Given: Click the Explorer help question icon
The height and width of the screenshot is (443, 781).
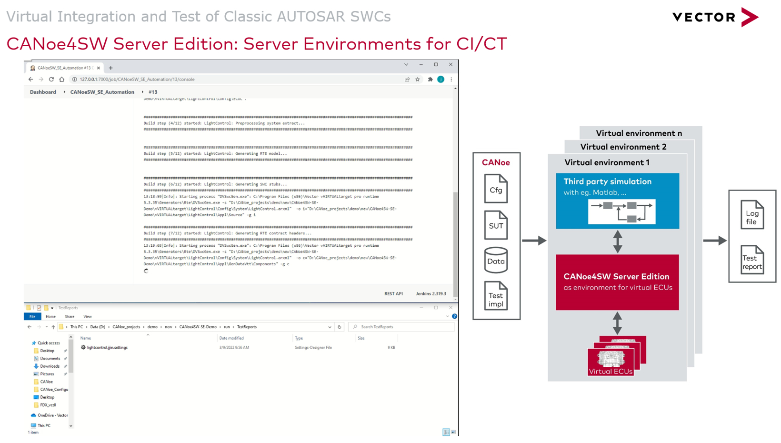Looking at the screenshot, I should click(x=455, y=316).
